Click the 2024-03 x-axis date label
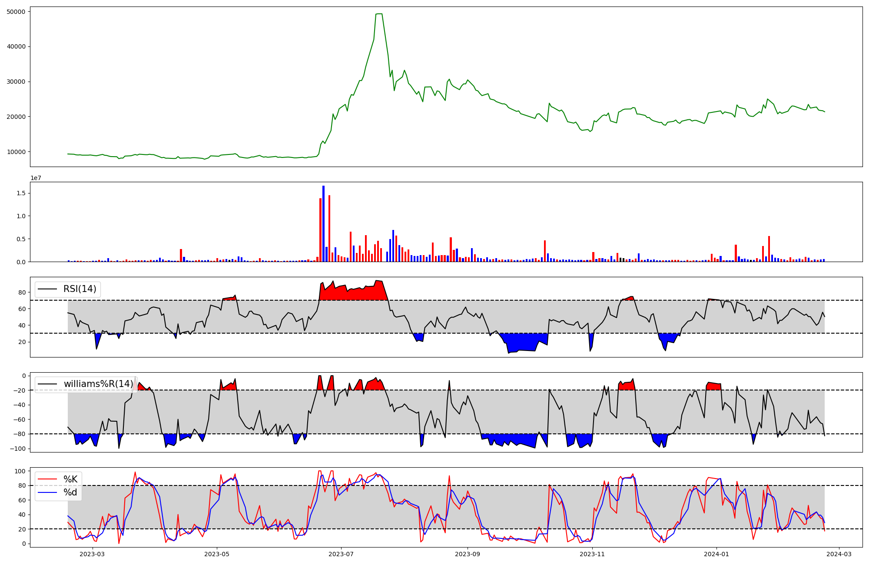 [839, 554]
